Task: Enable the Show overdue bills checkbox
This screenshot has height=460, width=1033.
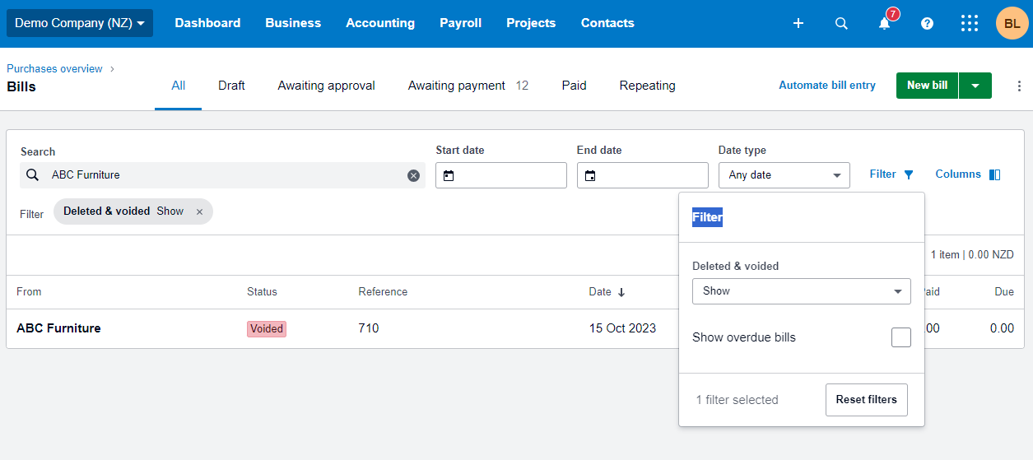Action: click(x=900, y=337)
